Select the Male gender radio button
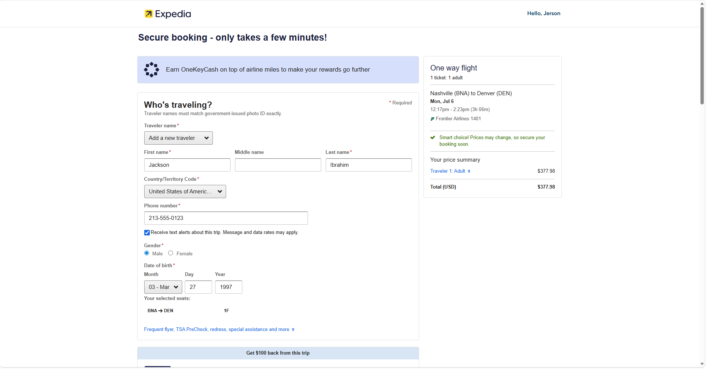The height and width of the screenshot is (369, 706). (x=147, y=253)
